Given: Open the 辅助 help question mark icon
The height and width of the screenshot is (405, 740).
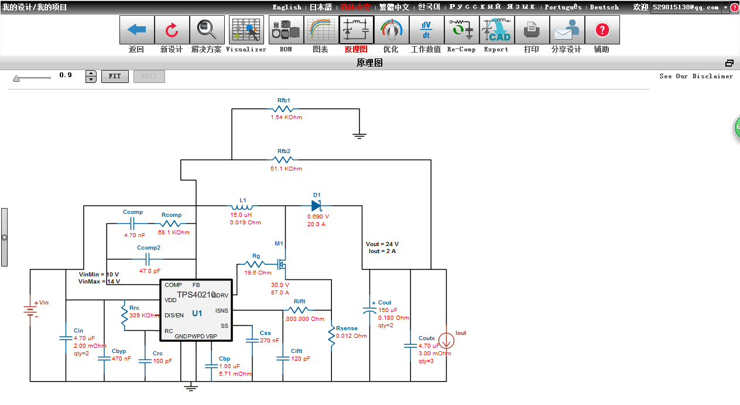Looking at the screenshot, I should point(602,30).
